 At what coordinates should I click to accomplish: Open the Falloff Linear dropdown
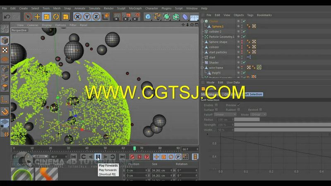[225, 114]
